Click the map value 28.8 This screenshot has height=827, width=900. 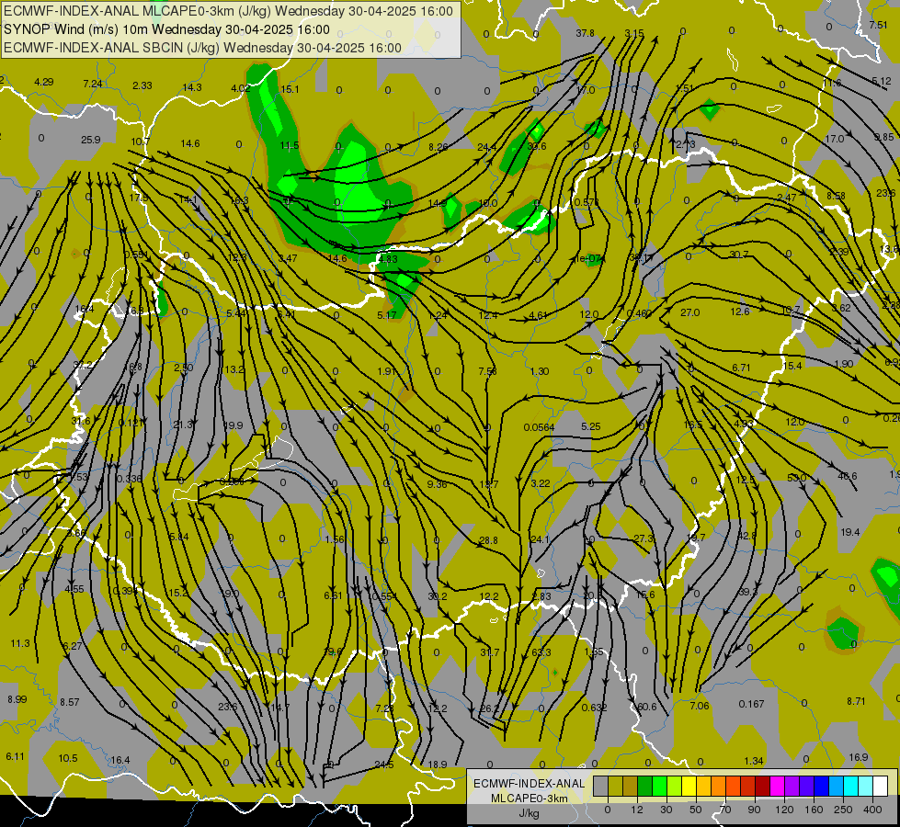pyautogui.click(x=488, y=540)
